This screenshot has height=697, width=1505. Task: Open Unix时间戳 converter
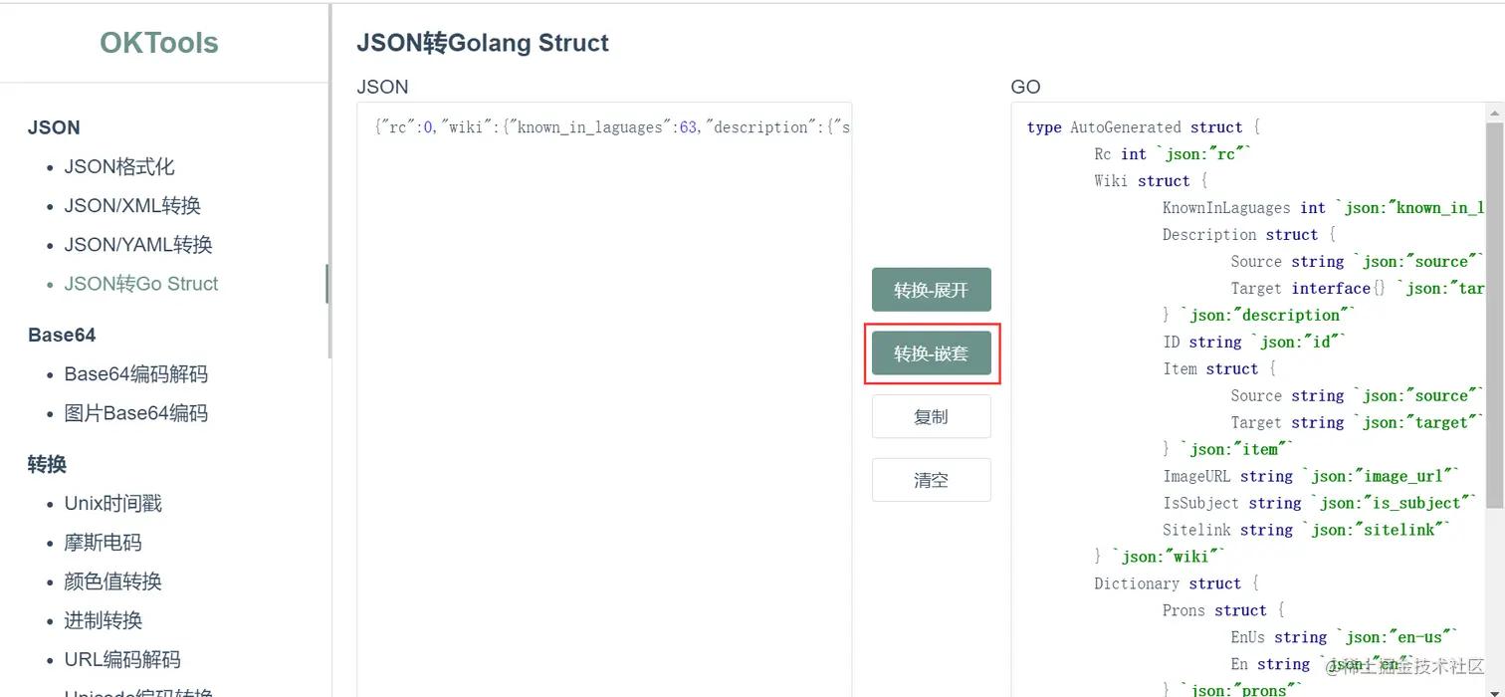113,504
